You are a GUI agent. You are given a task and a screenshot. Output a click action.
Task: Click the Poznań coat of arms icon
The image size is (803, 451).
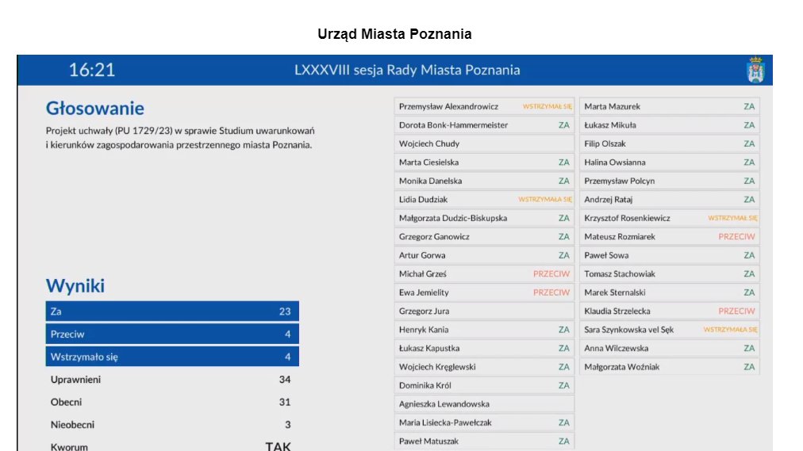(755, 70)
